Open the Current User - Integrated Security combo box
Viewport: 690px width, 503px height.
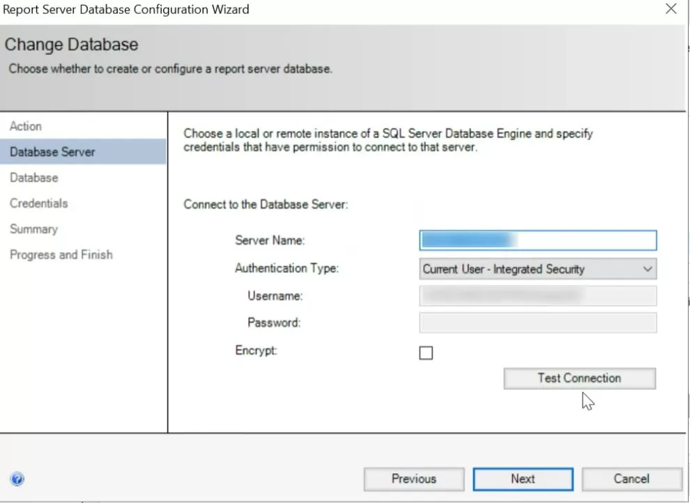pyautogui.click(x=537, y=269)
